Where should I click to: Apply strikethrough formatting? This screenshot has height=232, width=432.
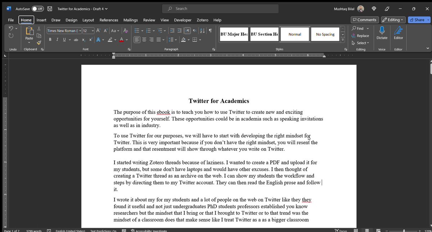76,40
